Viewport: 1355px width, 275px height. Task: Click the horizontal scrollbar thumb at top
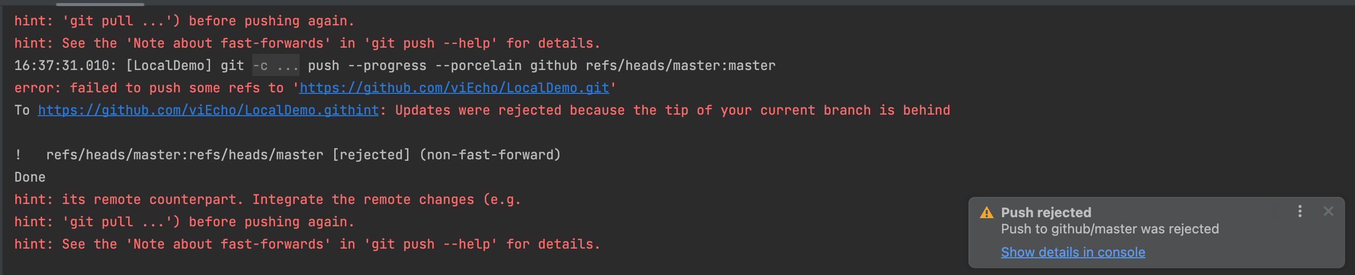click(100, 4)
